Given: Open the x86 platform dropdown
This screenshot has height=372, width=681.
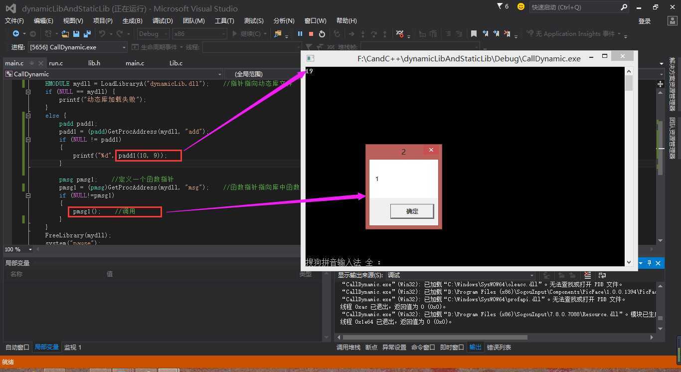Looking at the screenshot, I should pos(199,34).
